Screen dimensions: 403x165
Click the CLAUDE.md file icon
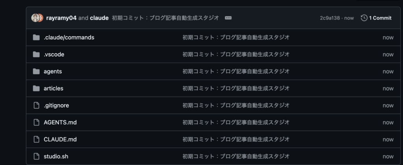click(x=37, y=139)
